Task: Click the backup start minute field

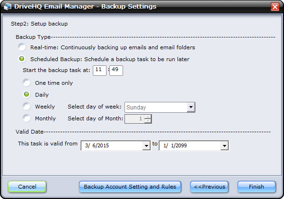Action: tap(116, 71)
